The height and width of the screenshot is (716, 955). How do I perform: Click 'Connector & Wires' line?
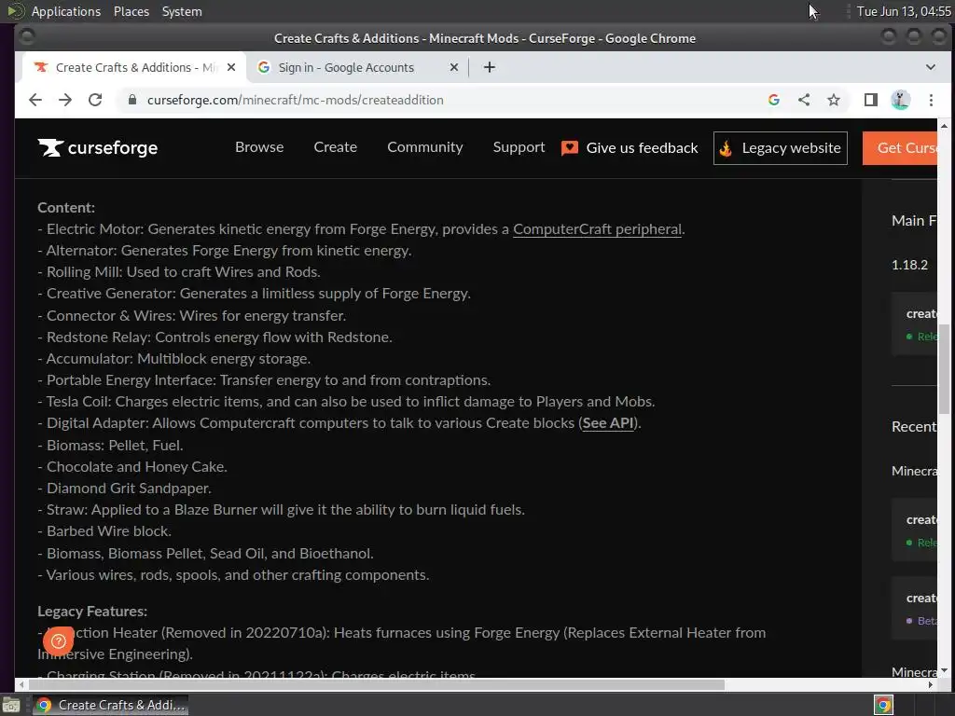click(192, 316)
